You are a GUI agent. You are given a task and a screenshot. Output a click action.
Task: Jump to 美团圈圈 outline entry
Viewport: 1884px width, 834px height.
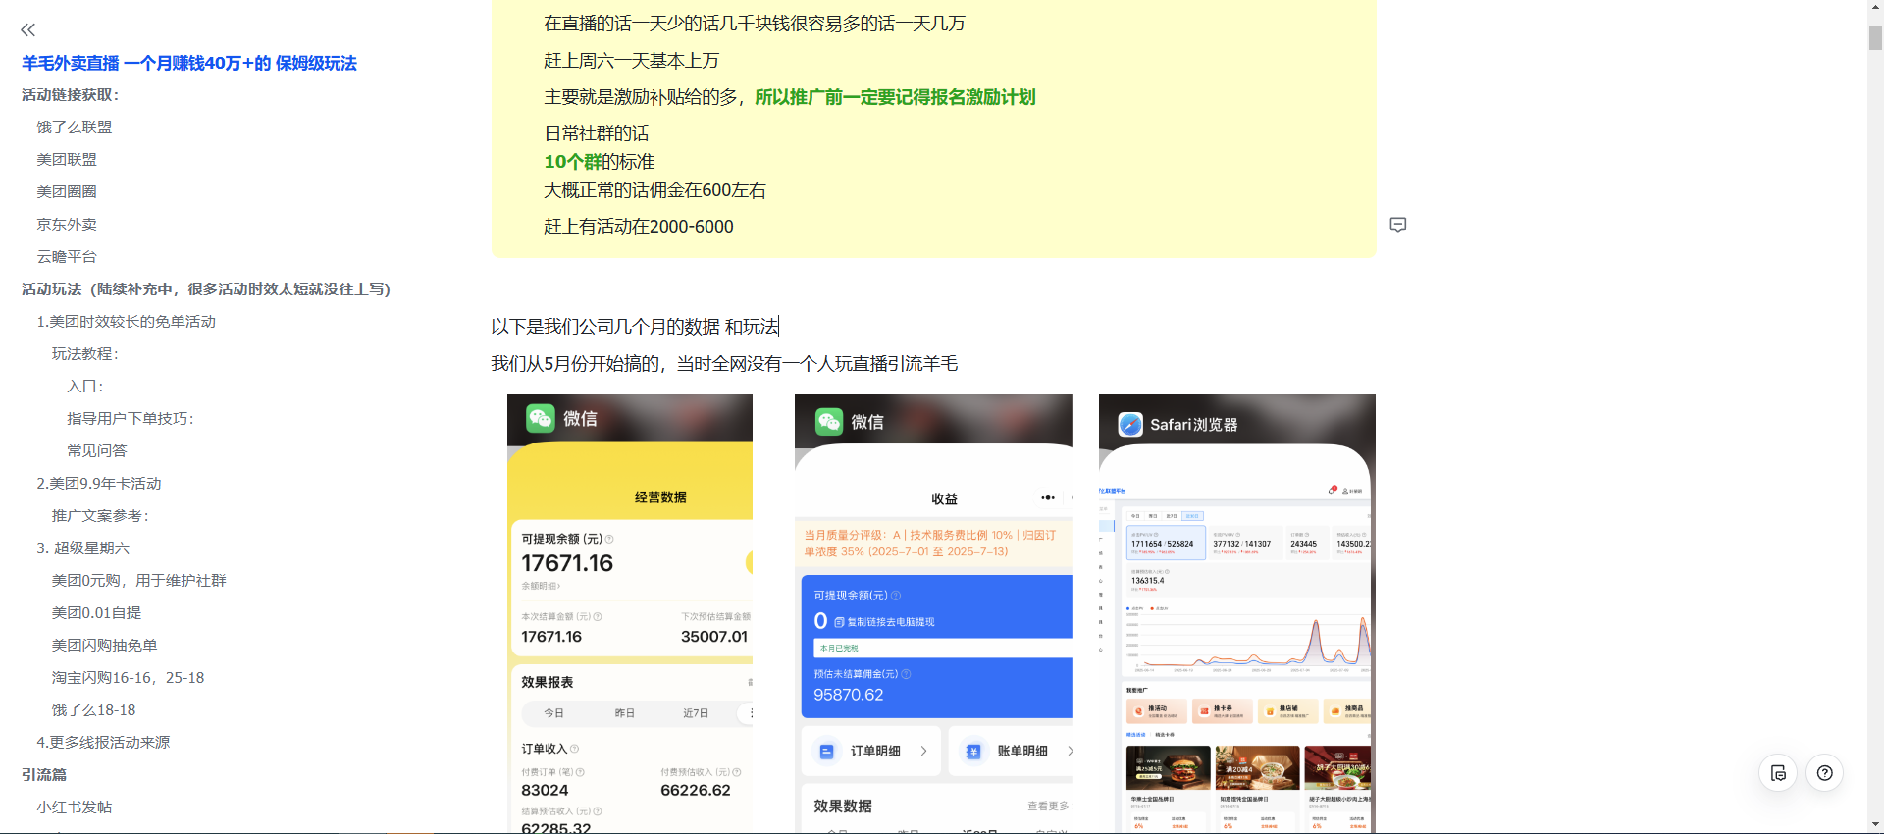coord(67,191)
